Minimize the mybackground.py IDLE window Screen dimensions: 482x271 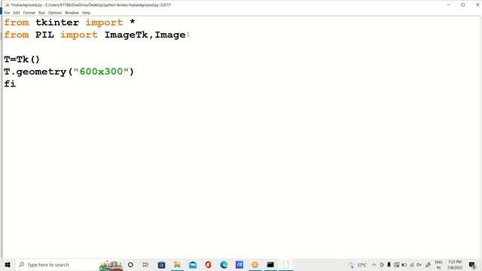coord(448,5)
